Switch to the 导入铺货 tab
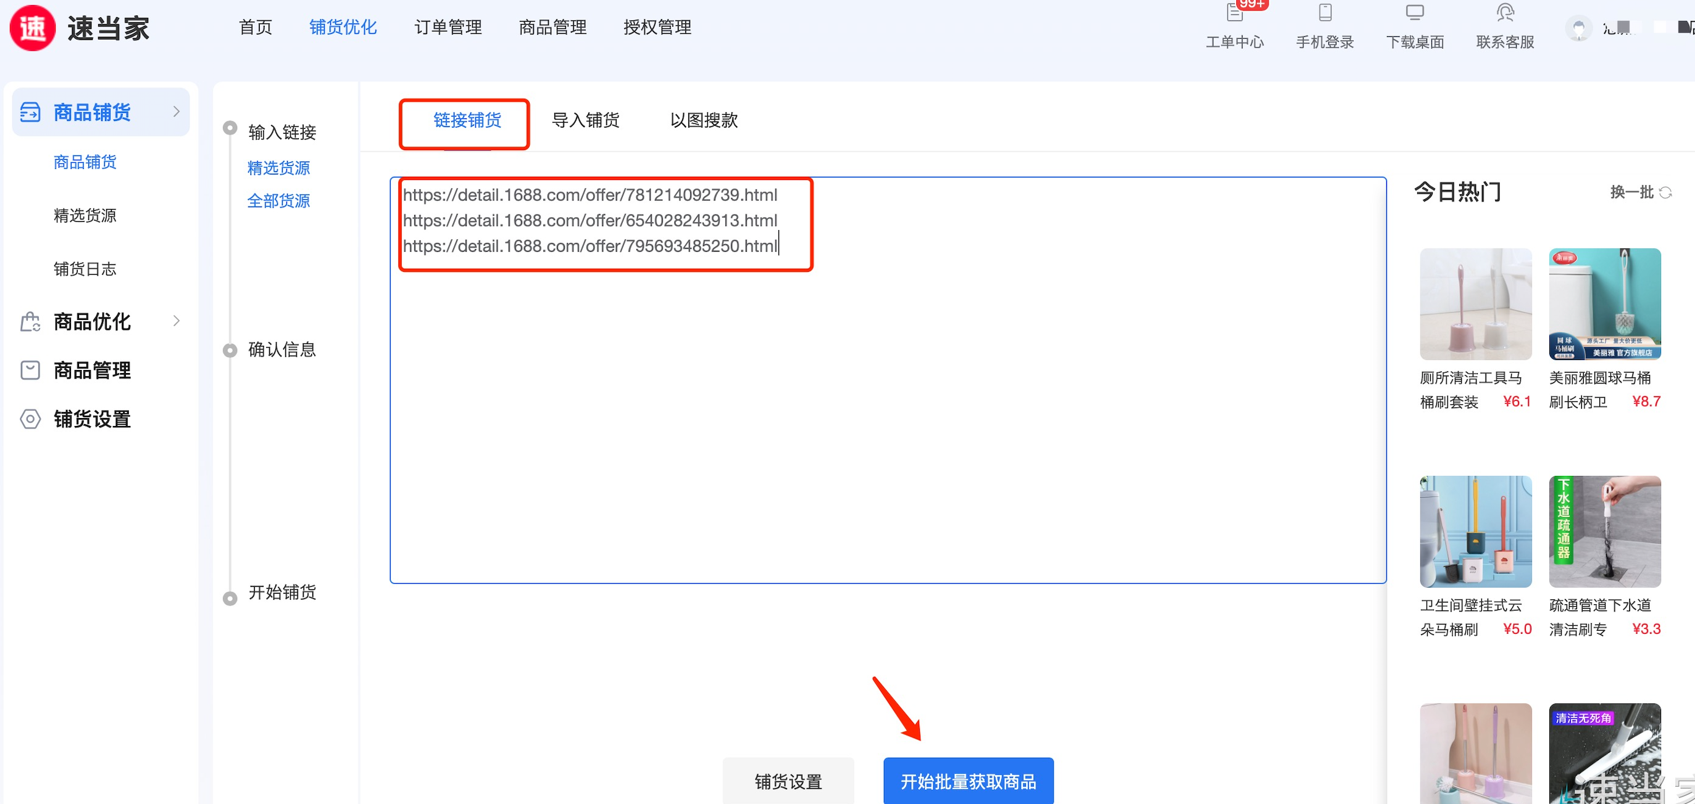Image resolution: width=1695 pixels, height=804 pixels. click(x=585, y=120)
